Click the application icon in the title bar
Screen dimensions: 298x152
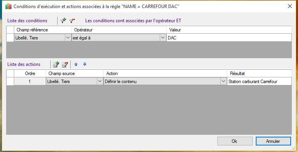(x=8, y=7)
